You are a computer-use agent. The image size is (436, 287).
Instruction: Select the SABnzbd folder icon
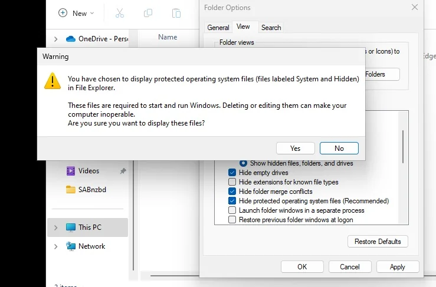tap(71, 190)
